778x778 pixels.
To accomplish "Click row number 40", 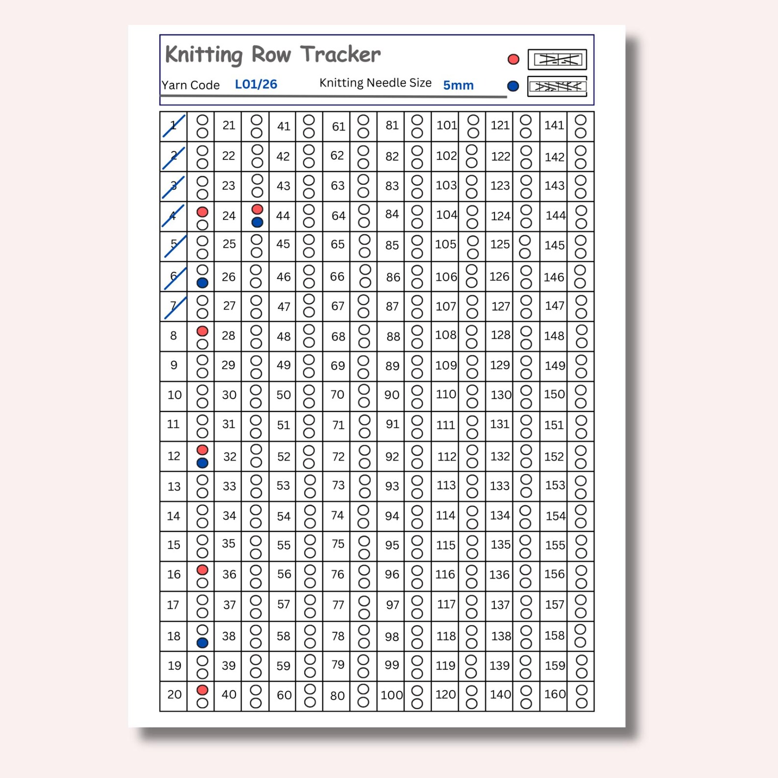I will pos(229,694).
